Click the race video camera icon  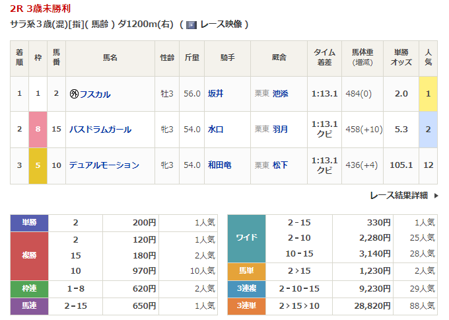(191, 24)
